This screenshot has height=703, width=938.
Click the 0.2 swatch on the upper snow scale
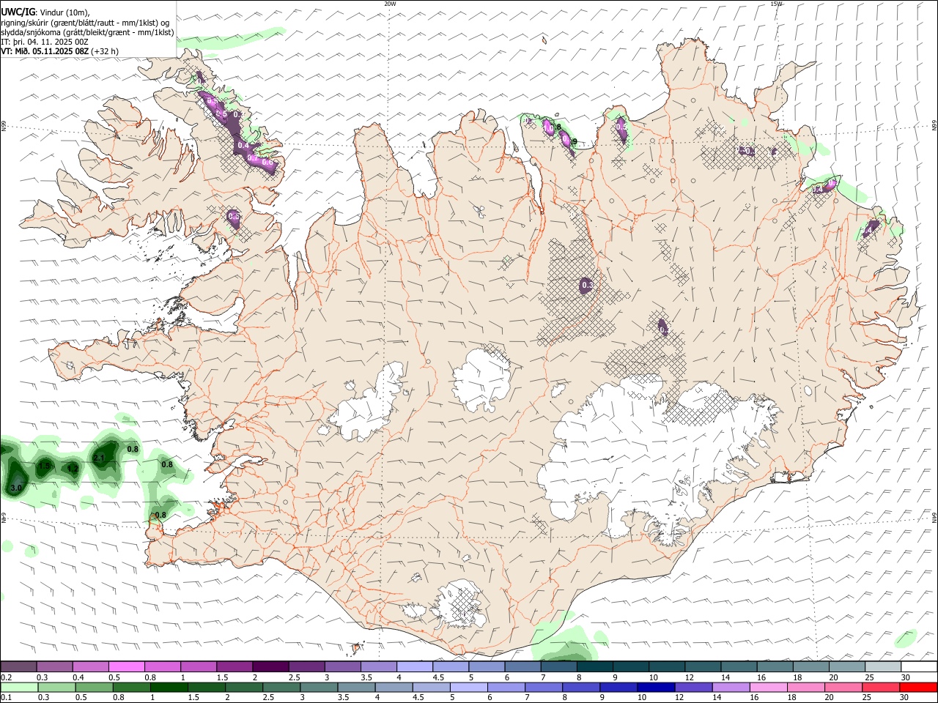(19, 666)
